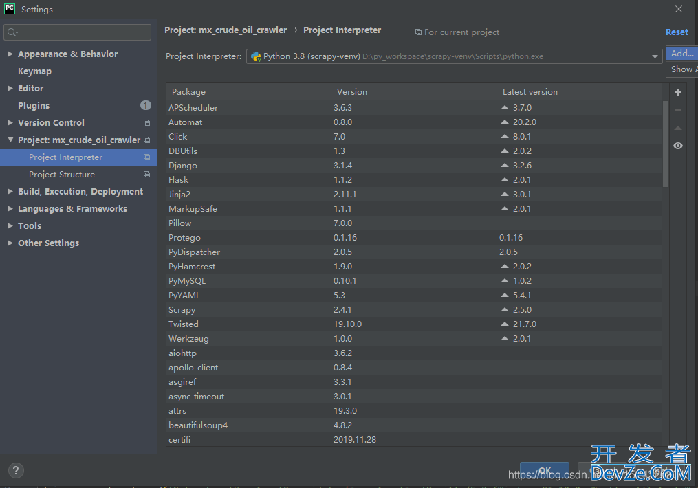Viewport: 698px width, 488px height.
Task: Click the PyCharm logo in title bar
Action: click(10, 9)
